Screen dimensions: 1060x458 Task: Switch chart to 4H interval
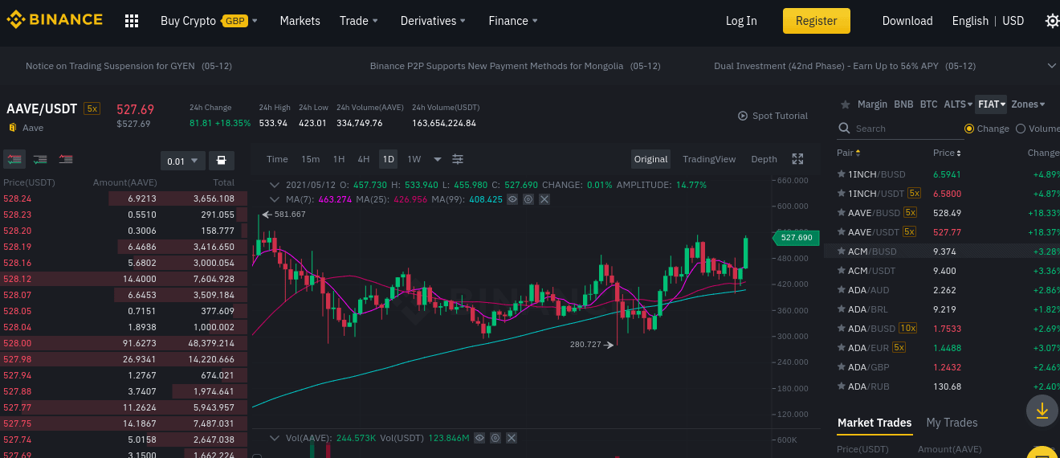364,159
